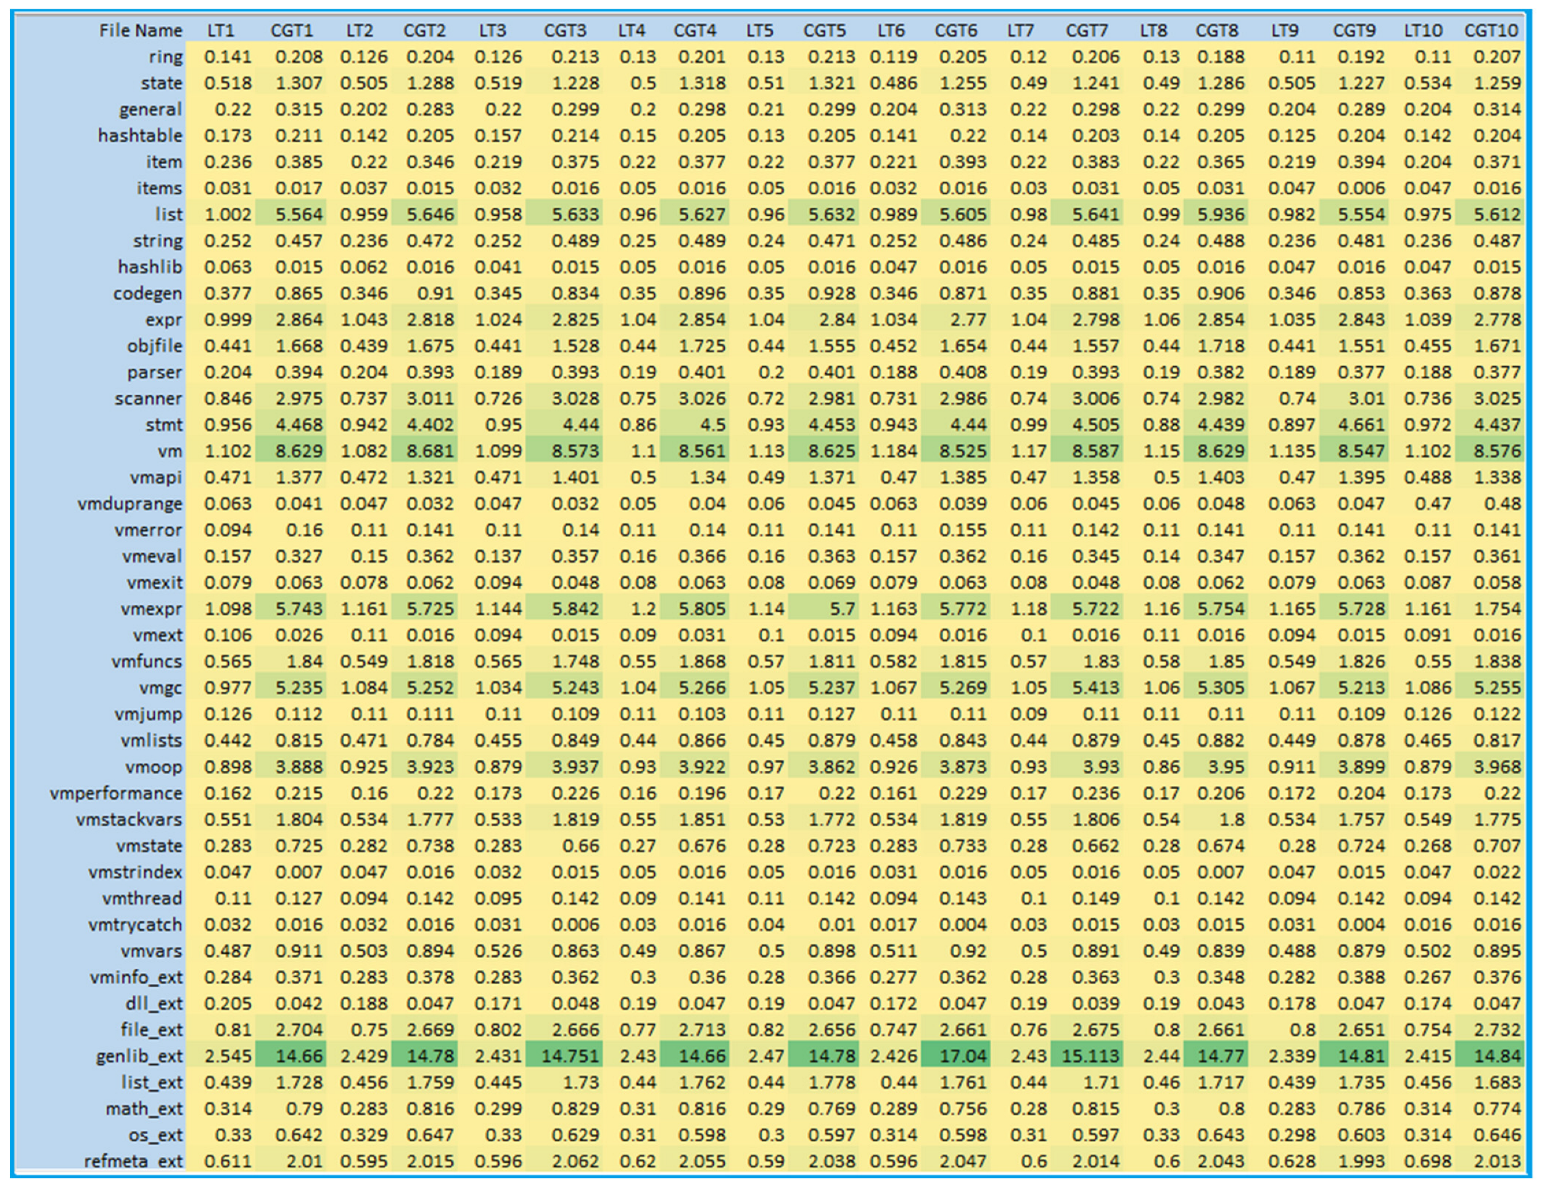Viewport: 1542px width, 1190px height.
Task: Click scanner LT1 value 0.846
Action: tap(228, 399)
